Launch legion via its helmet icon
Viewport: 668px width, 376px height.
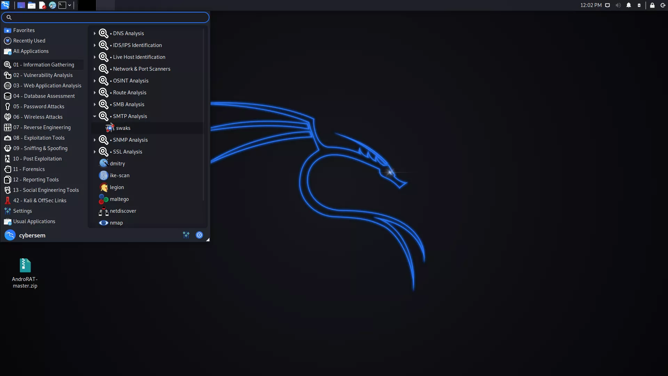[x=103, y=187]
